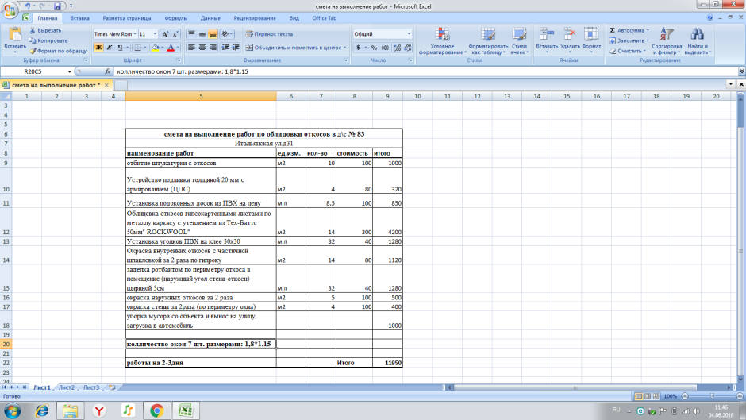The image size is (746, 420).
Task: Open the number format 'Общий' dropdown
Action: coord(409,34)
